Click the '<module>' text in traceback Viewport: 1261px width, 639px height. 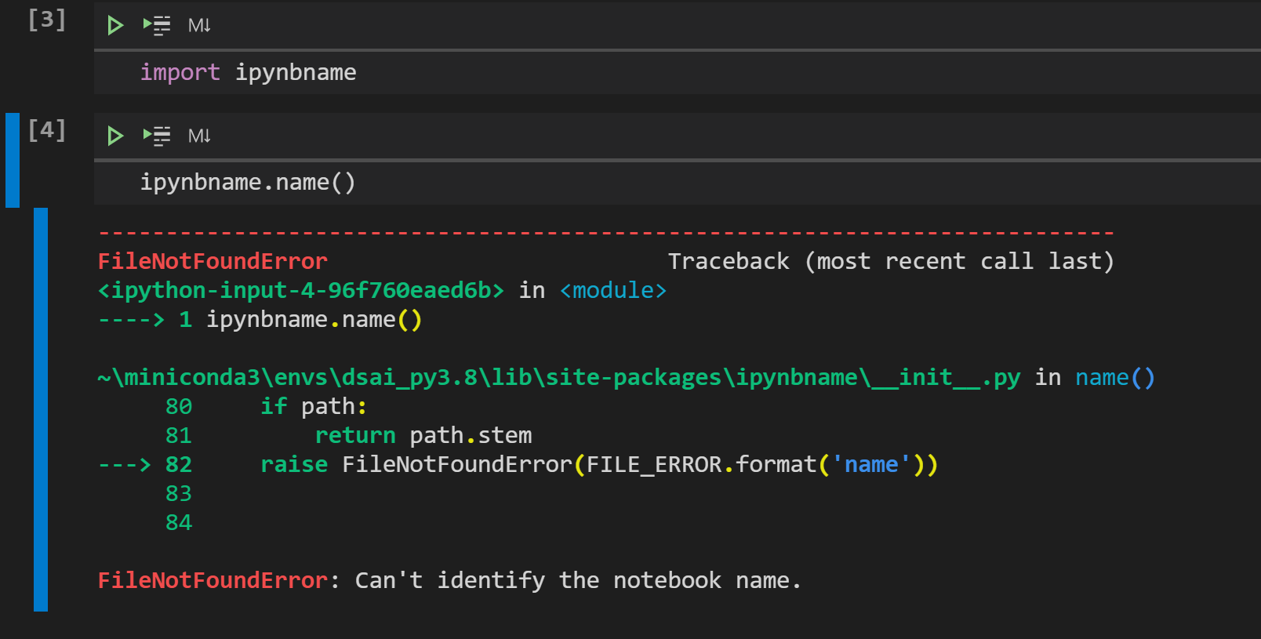coord(613,291)
